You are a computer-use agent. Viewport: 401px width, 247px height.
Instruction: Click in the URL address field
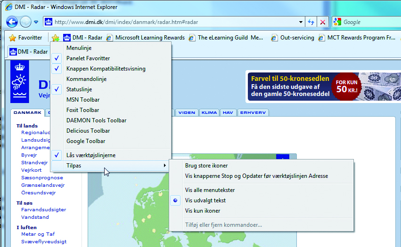174,22
